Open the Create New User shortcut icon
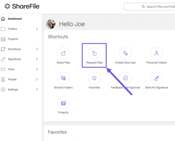175x141 pixels. click(x=126, y=53)
